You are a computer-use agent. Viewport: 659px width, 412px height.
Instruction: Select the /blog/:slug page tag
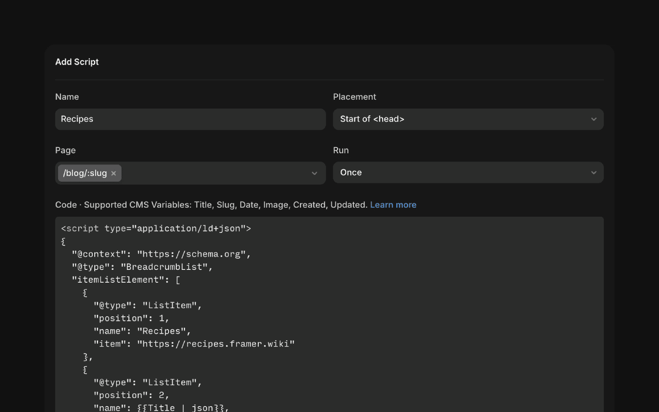[84, 173]
